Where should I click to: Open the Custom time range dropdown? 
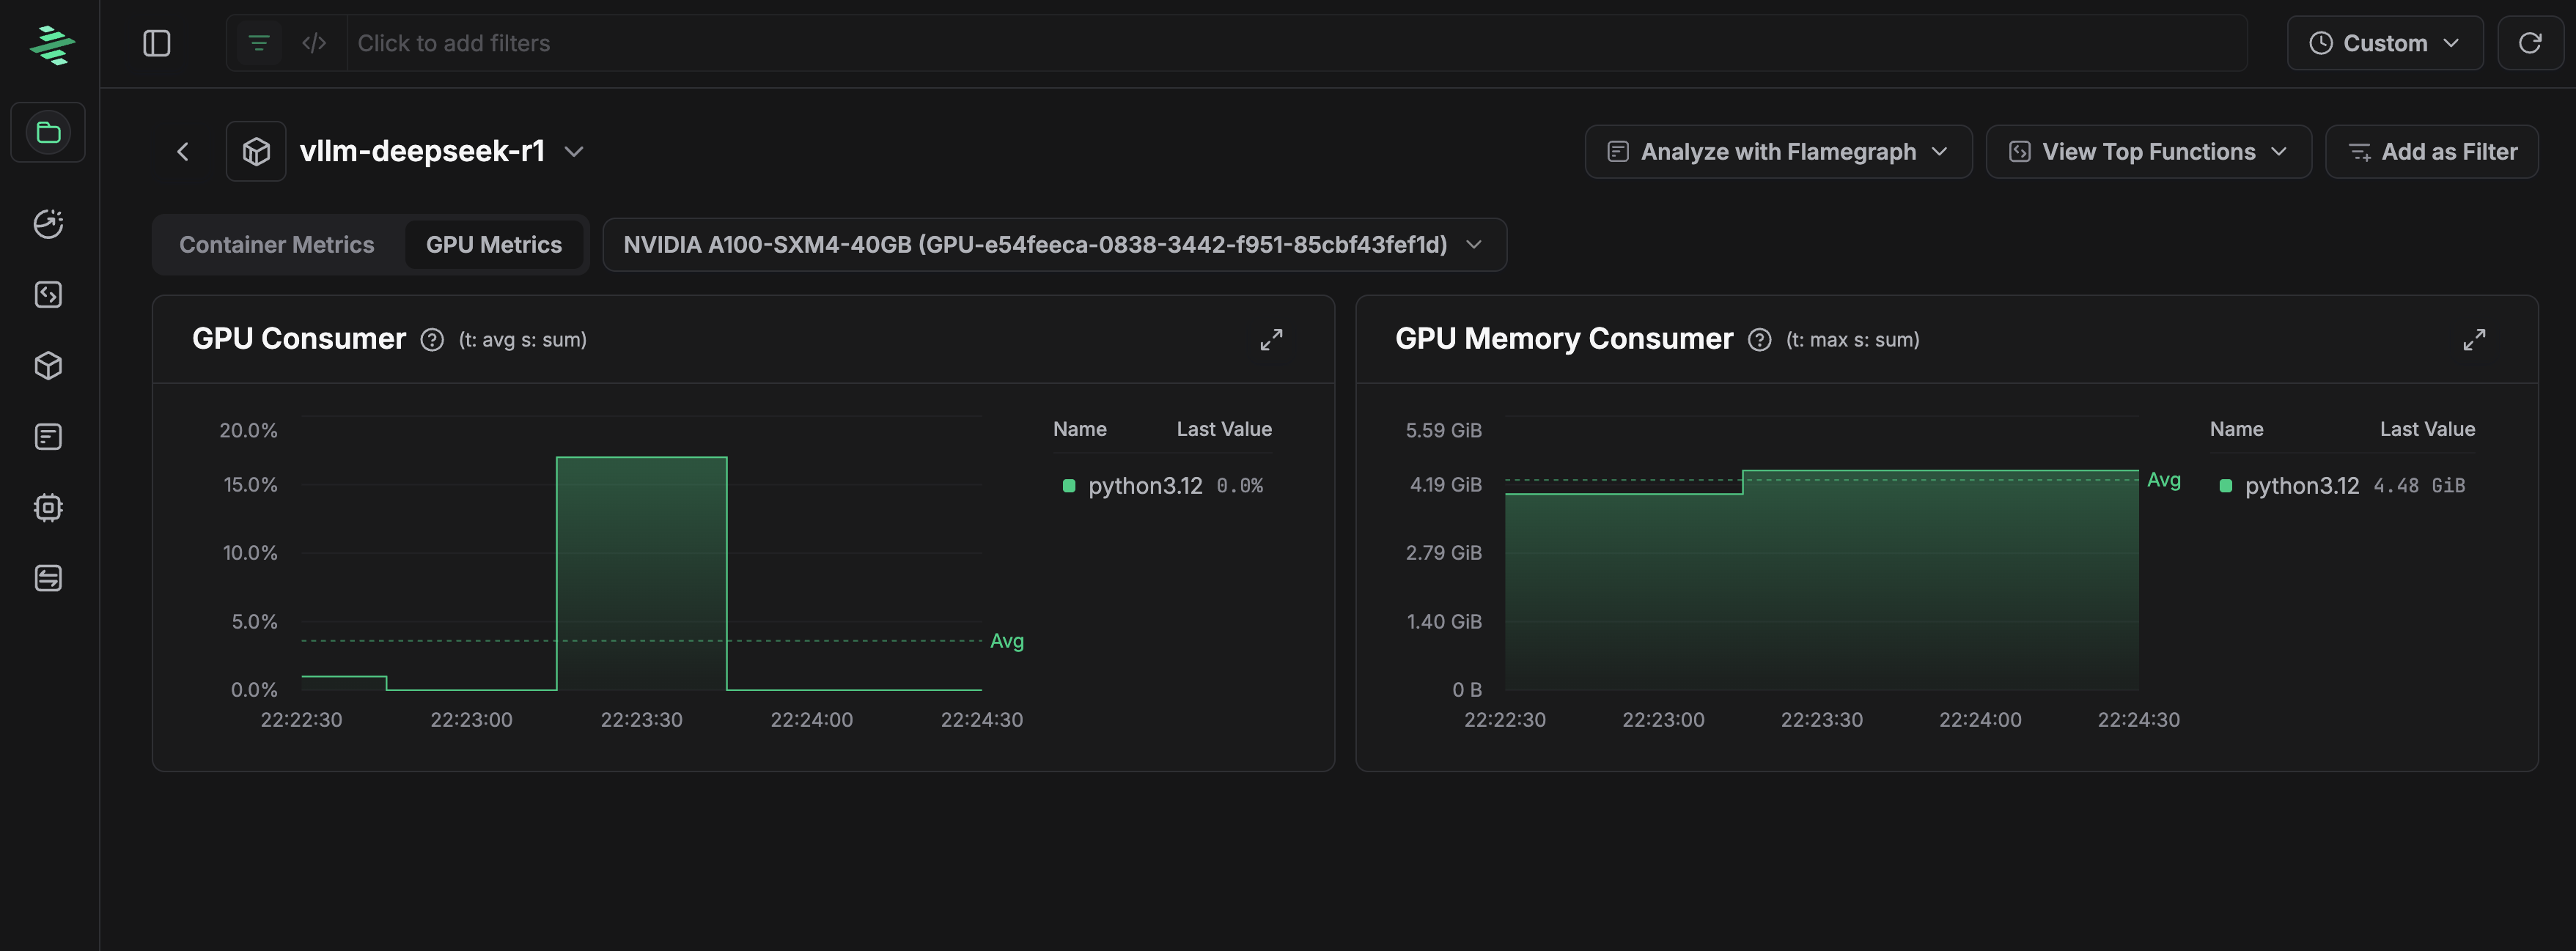pos(2385,43)
